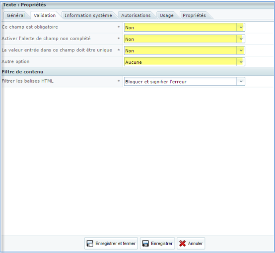Open the Général tab
Screen dimensions: 275x253
coord(15,15)
